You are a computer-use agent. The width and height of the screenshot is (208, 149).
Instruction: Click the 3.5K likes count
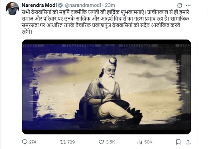tap(111, 142)
